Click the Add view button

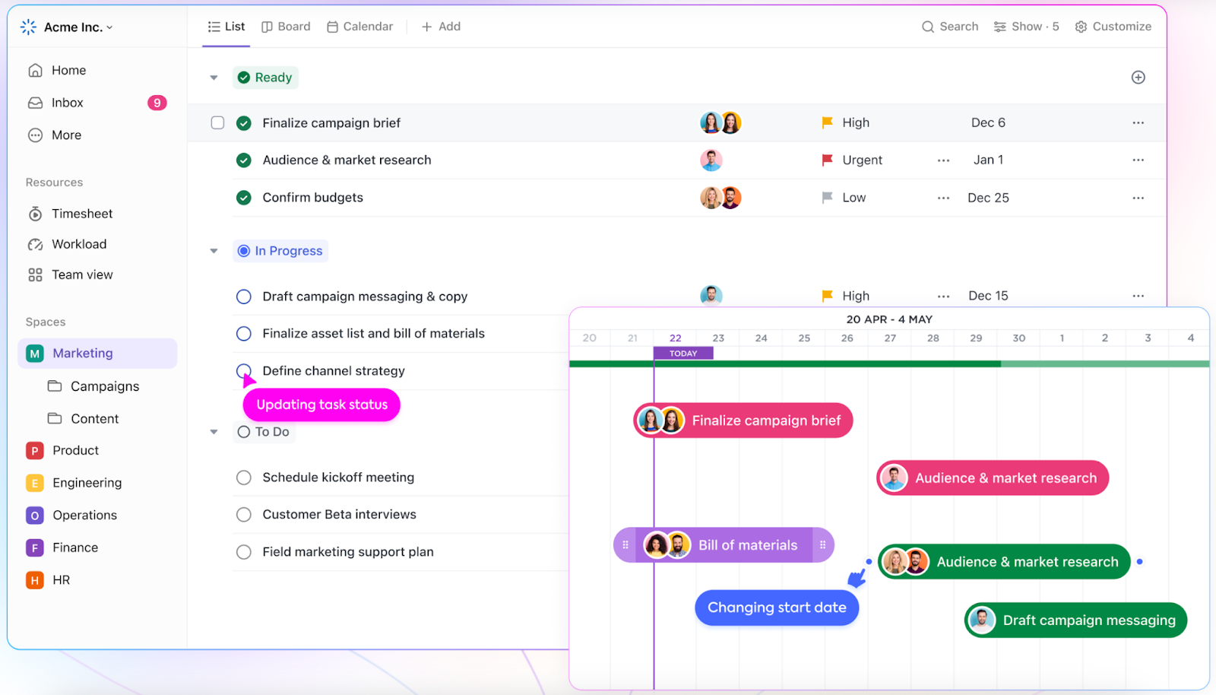pyautogui.click(x=441, y=27)
